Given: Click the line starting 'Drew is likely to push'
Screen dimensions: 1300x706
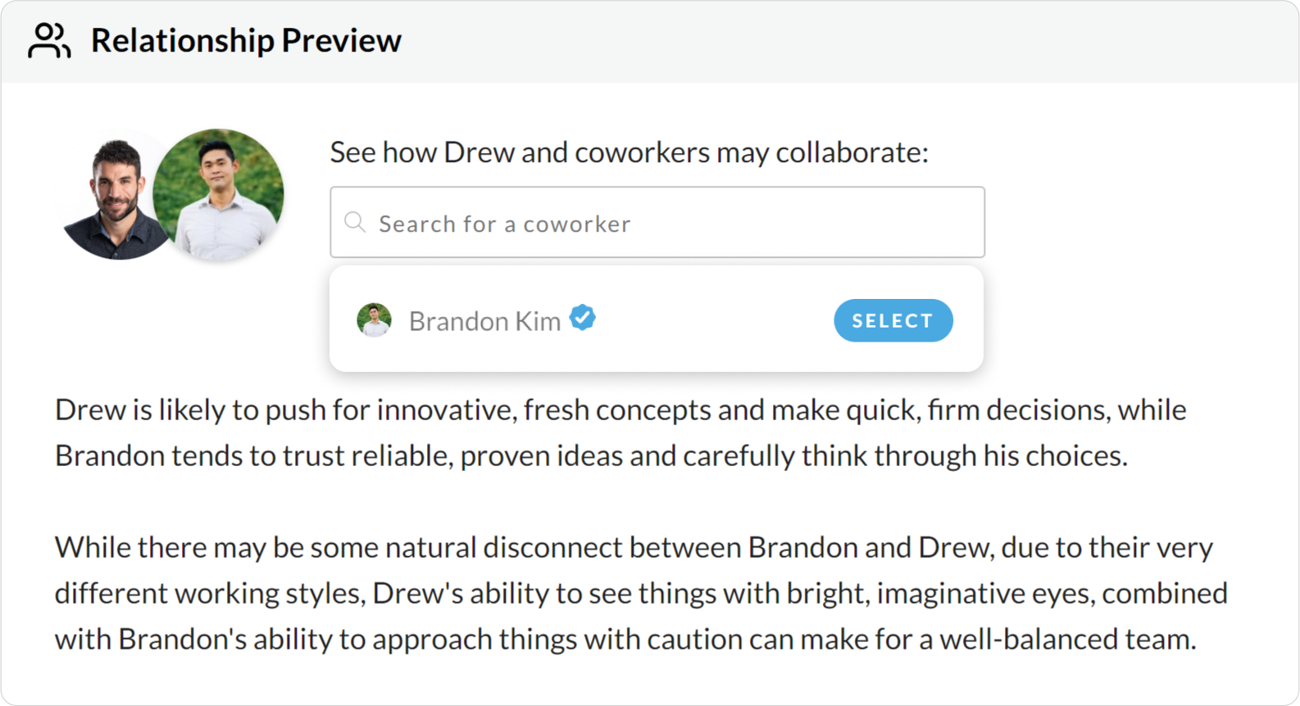Looking at the screenshot, I should click(620, 410).
